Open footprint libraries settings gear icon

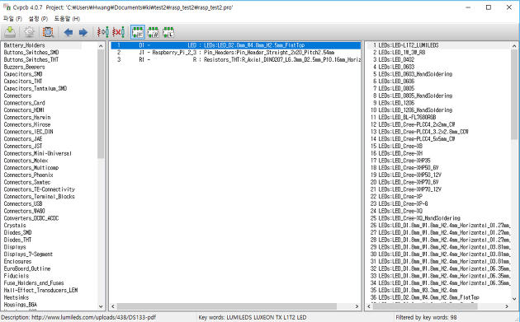29,32
